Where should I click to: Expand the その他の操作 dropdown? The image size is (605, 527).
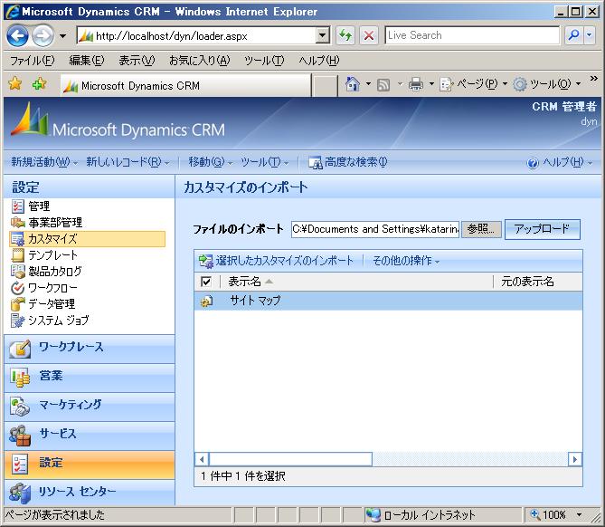[406, 261]
